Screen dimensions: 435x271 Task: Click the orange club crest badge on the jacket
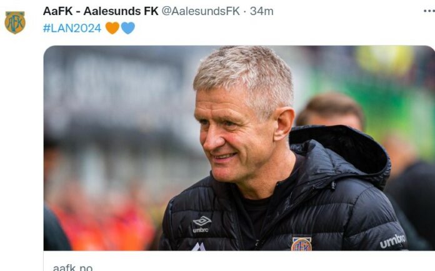tap(301, 244)
